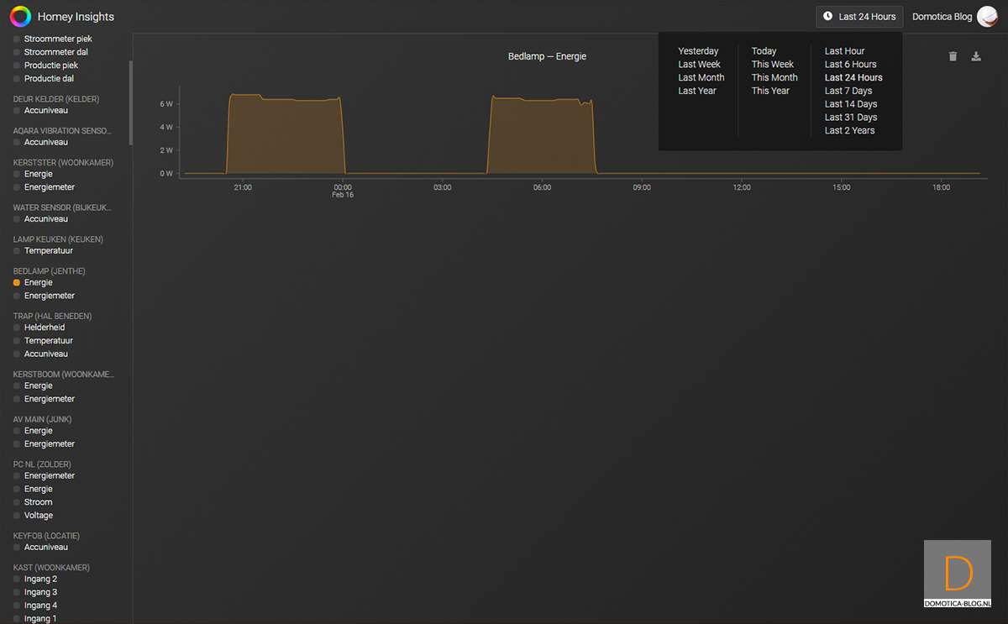This screenshot has height=624, width=1008.
Task: Toggle Lamp Keuken Temperatuur insight
Action: click(x=17, y=251)
